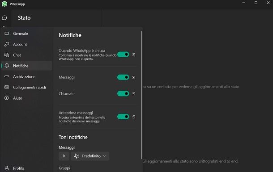Close the WhatsApp window
This screenshot has width=273, height=172.
click(268, 3)
